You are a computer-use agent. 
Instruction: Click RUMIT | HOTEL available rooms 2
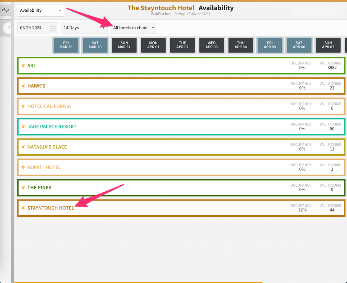tap(332, 169)
